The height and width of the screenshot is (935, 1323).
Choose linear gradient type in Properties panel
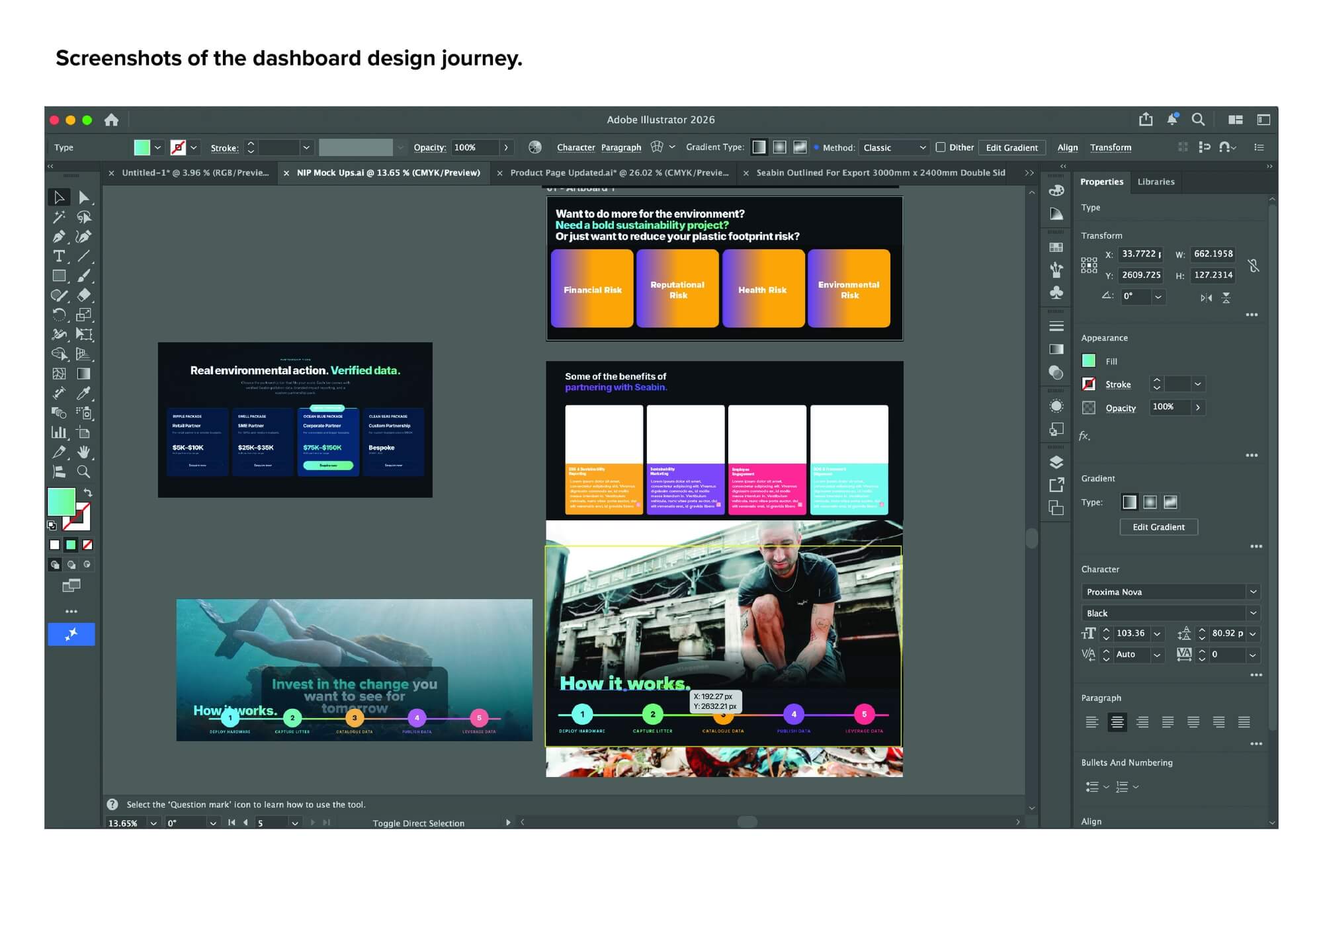point(1130,502)
